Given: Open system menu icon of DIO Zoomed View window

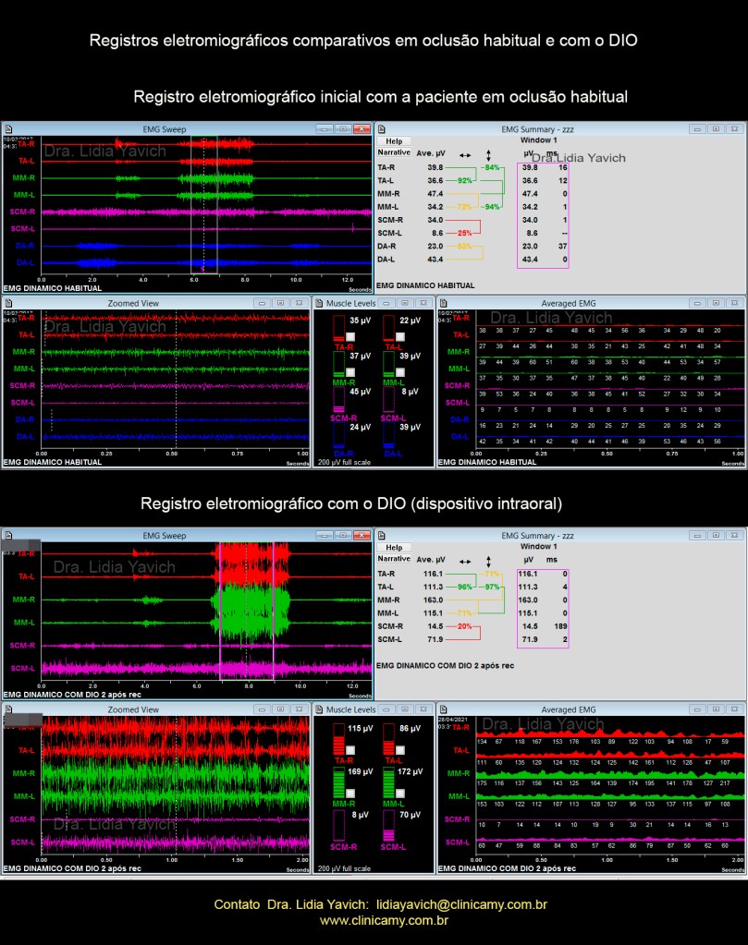Looking at the screenshot, I should point(8,709).
